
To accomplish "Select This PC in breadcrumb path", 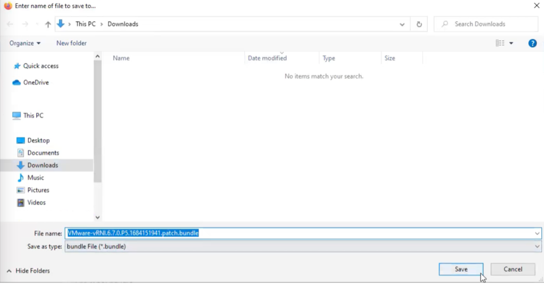I will tap(86, 24).
